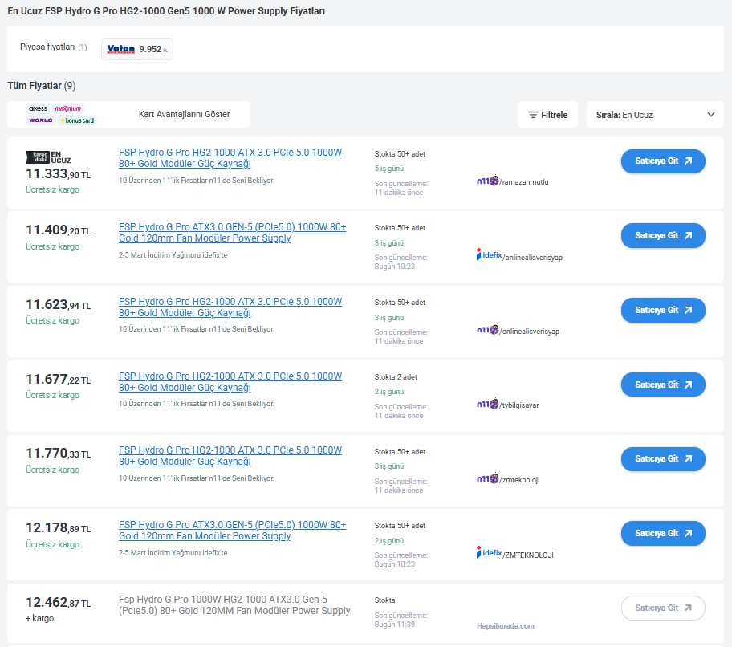Screen dimensions: 732x647
Task: Click the Bonus Card logo
Action: pos(77,120)
